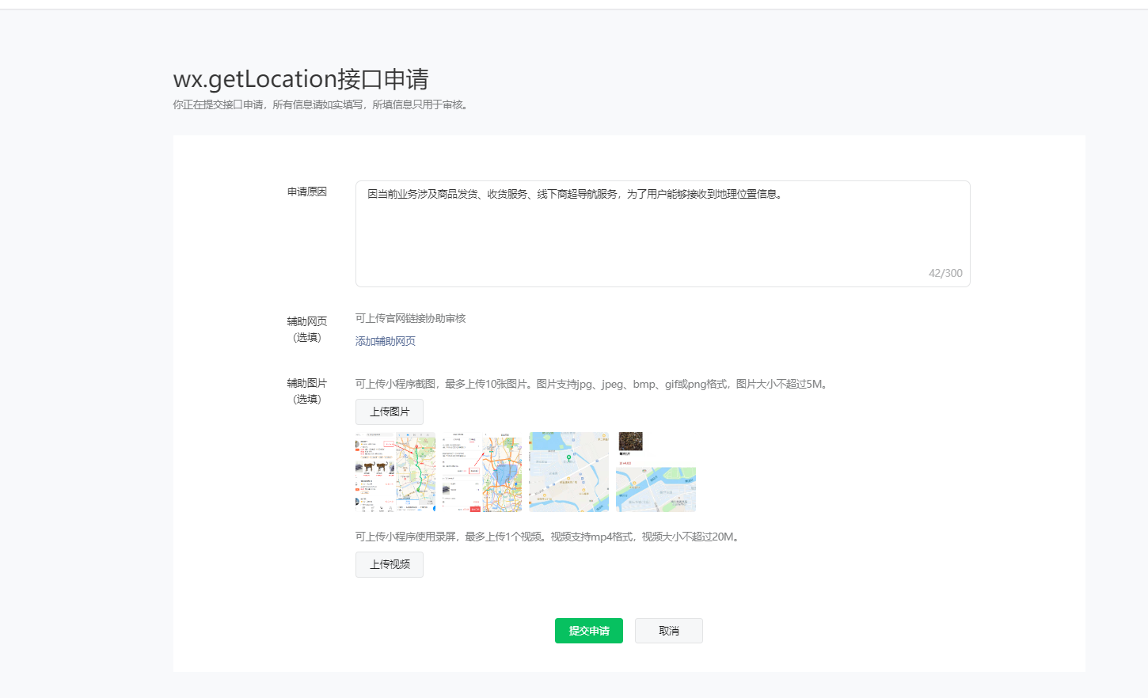
Task: Open the second thumbnail with blue polygon map
Action: (x=482, y=472)
